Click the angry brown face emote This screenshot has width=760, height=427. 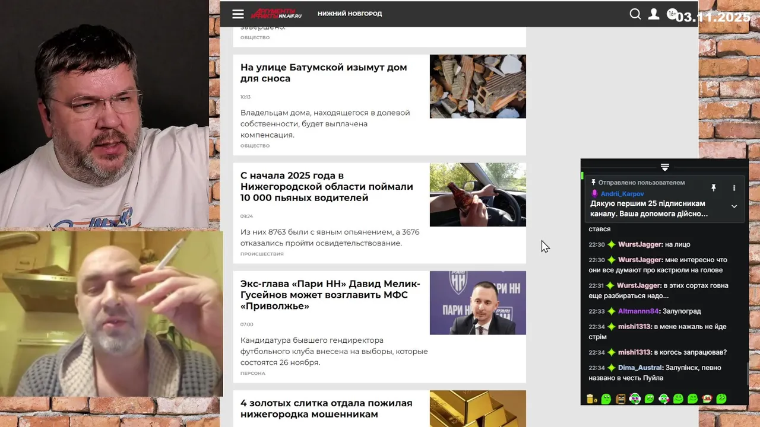(620, 399)
